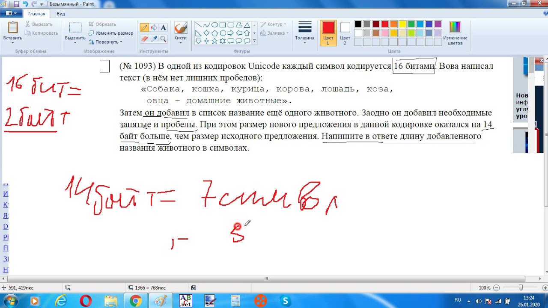This screenshot has height=308, width=548.
Task: Choose the straight Line shape
Action: tap(199, 25)
